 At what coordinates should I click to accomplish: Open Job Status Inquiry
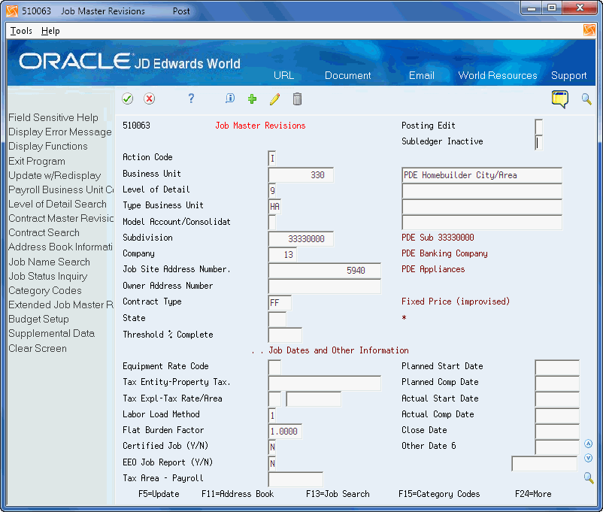(x=48, y=276)
